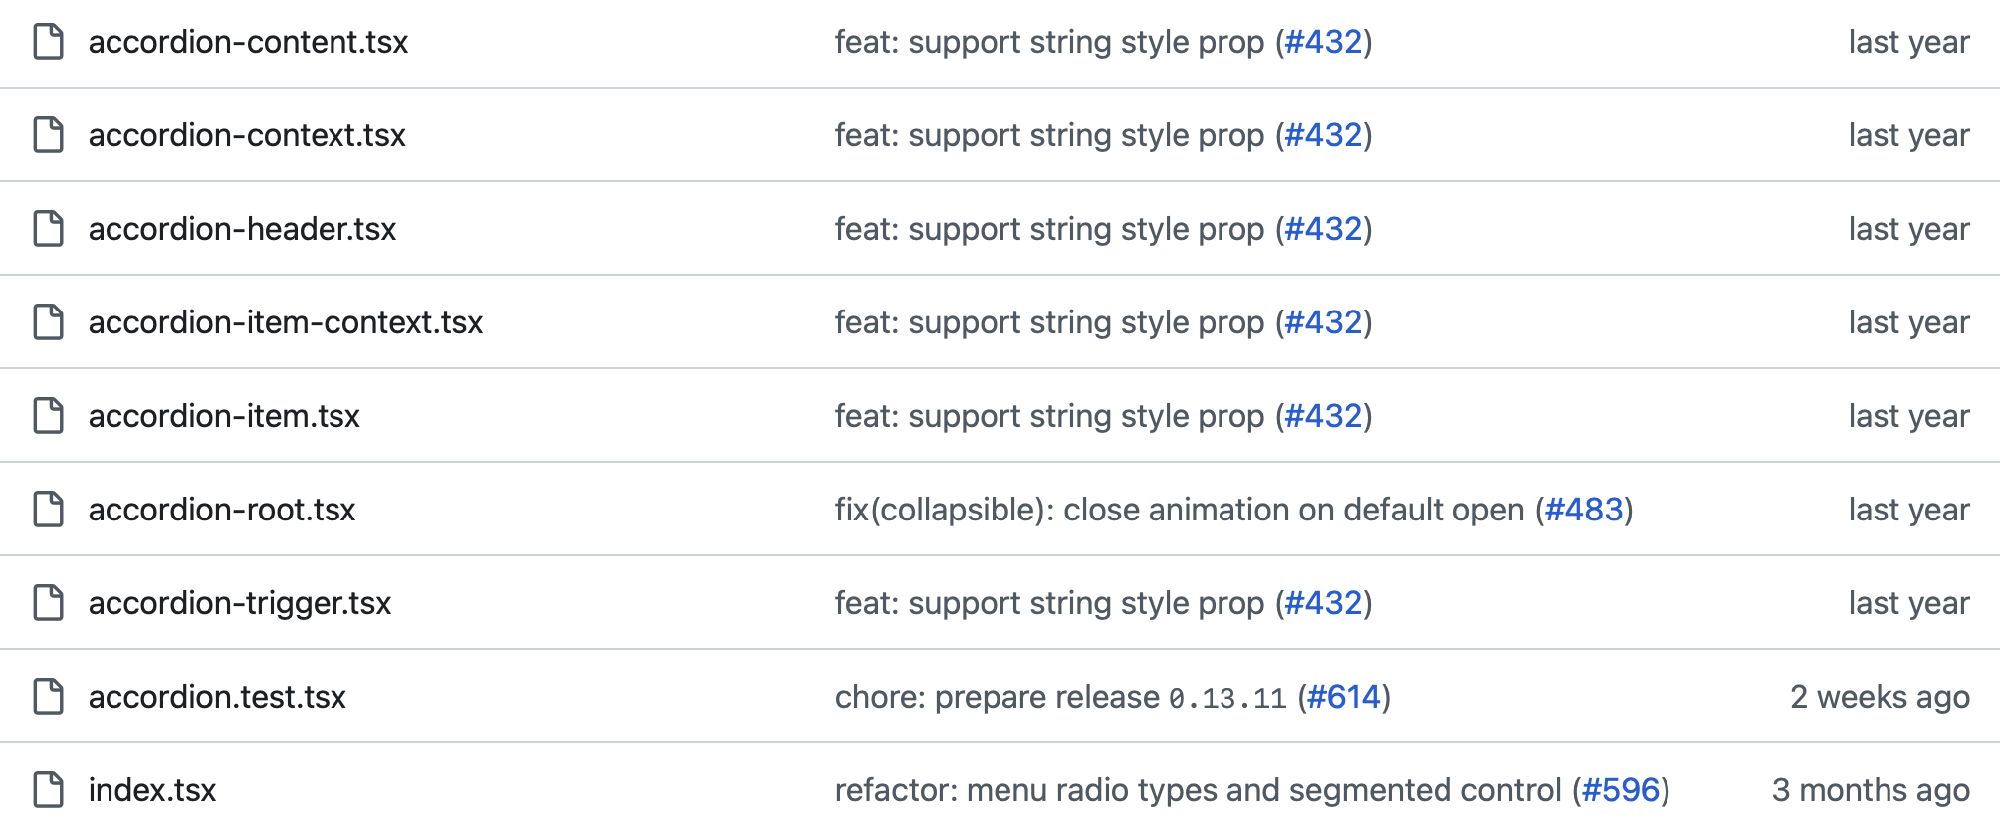This screenshot has height=829, width=2000.
Task: Open the accordion-content.tsx file
Action: point(248,42)
